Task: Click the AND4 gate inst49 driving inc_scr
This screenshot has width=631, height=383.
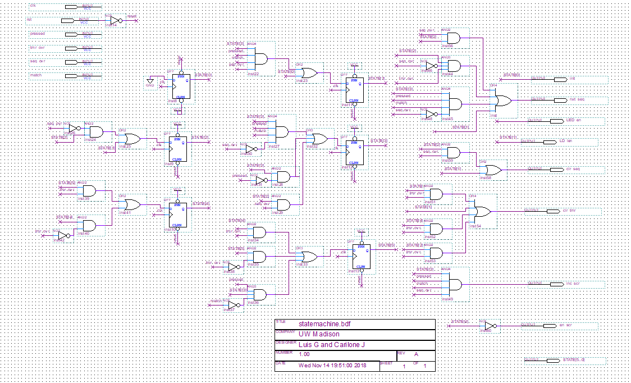Action: (455, 284)
